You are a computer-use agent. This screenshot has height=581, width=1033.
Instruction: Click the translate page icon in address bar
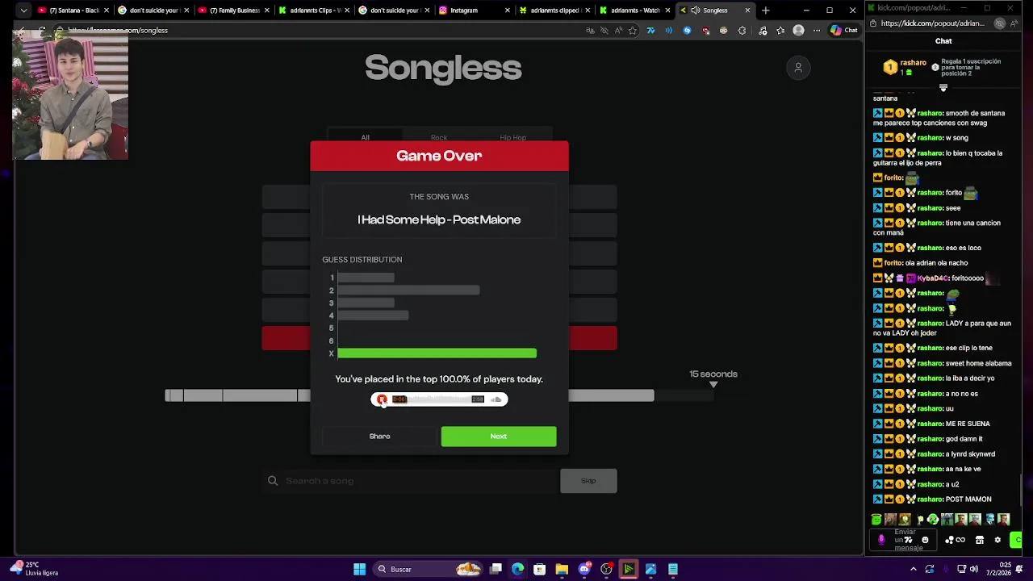click(x=591, y=31)
